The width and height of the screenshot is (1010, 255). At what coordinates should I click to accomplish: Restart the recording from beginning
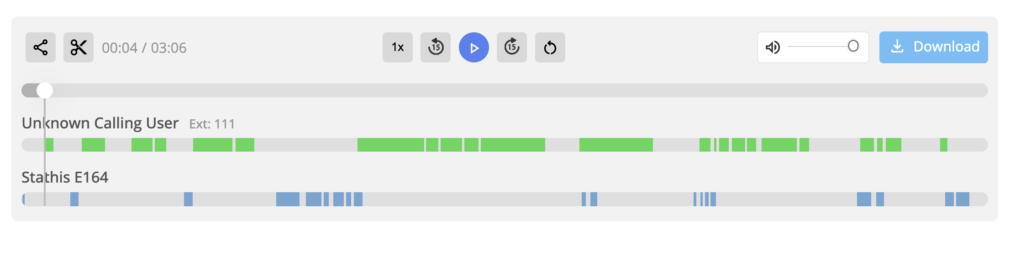[550, 47]
